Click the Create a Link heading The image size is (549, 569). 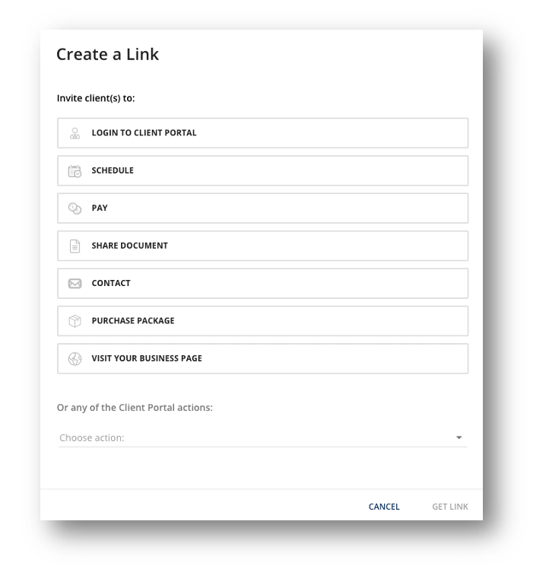pos(107,55)
